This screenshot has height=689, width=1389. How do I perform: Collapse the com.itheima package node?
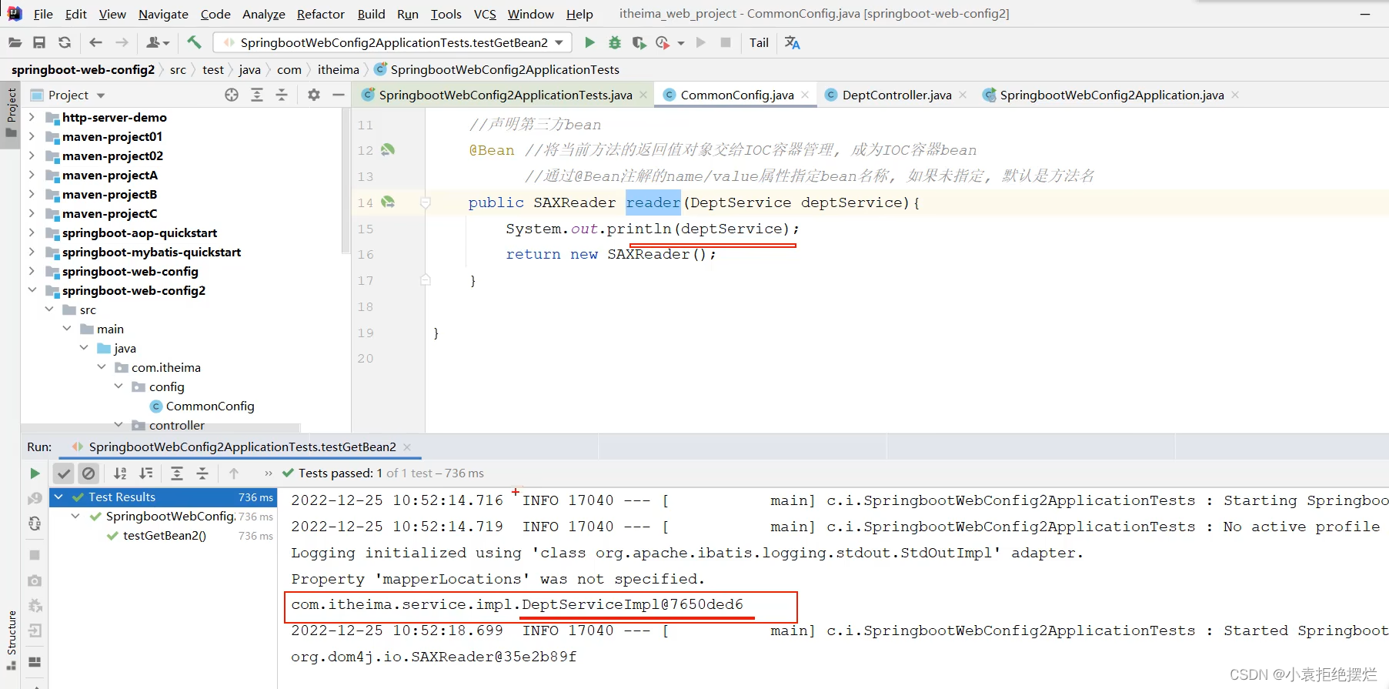102,367
